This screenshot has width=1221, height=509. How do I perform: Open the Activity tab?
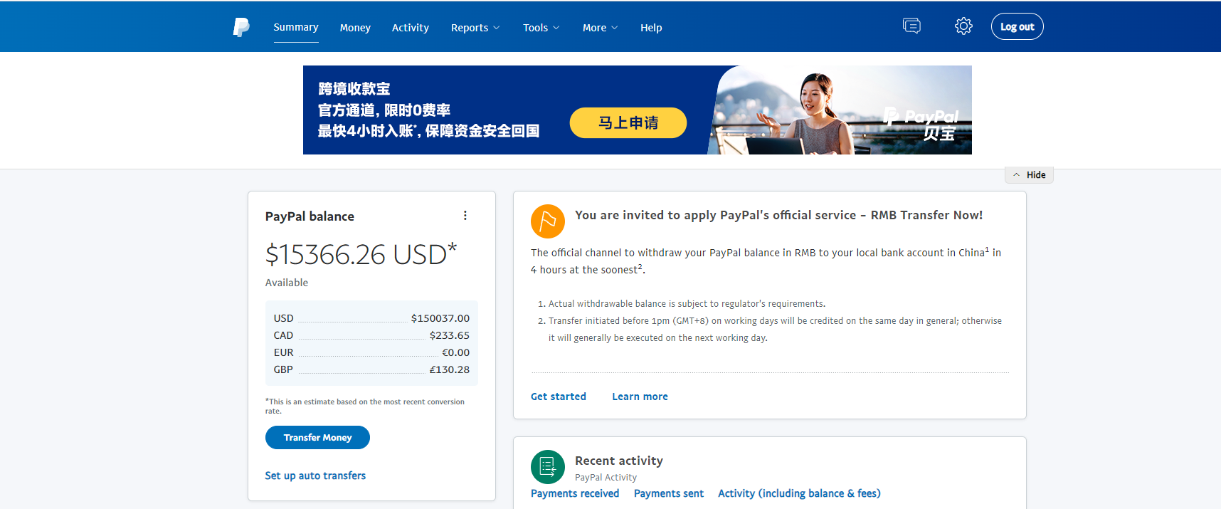pos(411,28)
